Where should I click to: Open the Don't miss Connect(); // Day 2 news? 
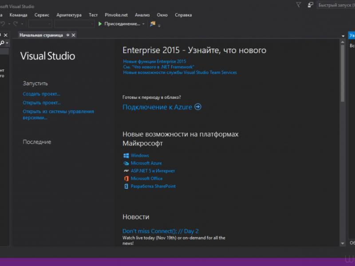click(161, 231)
